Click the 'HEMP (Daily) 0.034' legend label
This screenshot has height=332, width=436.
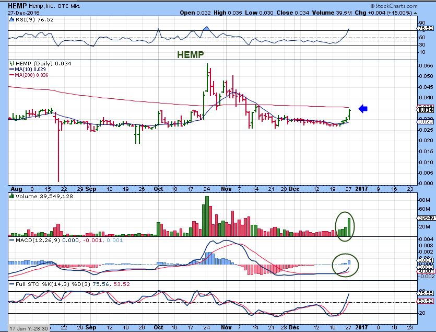[43, 63]
